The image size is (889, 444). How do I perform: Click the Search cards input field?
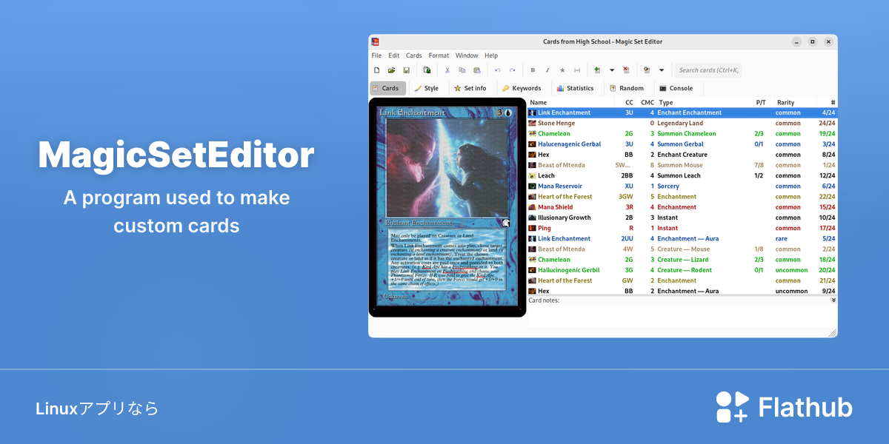click(x=708, y=70)
